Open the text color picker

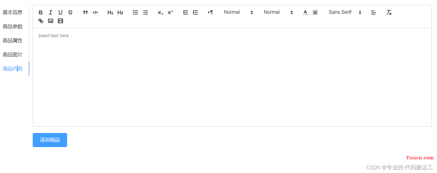coord(305,12)
